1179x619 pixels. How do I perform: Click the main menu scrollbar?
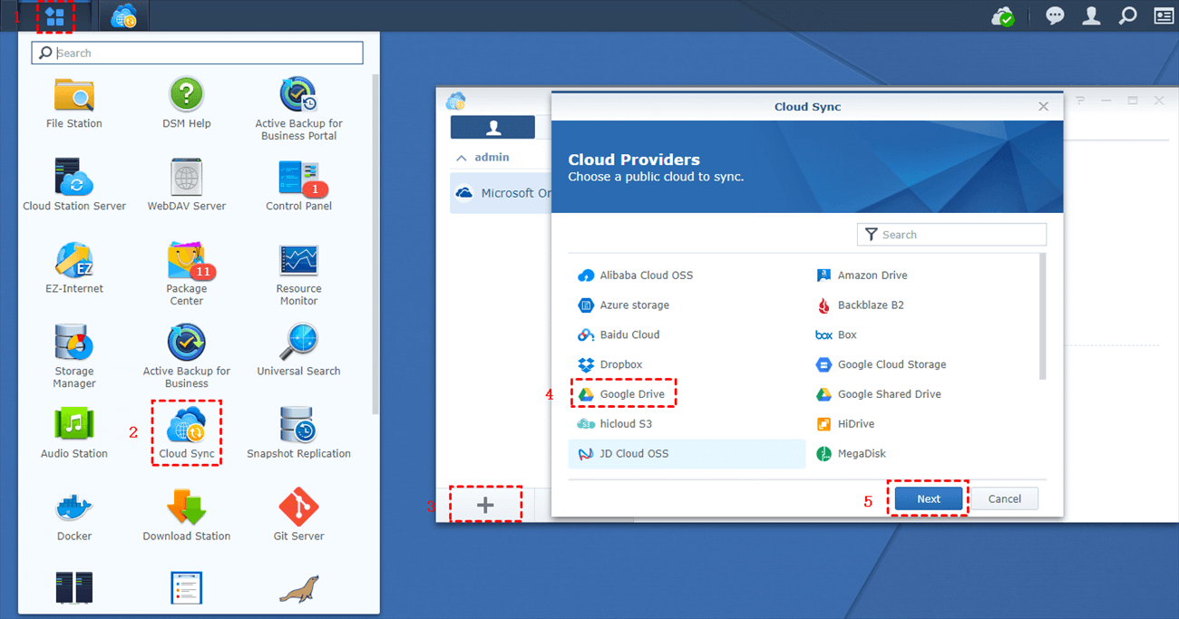(375, 245)
